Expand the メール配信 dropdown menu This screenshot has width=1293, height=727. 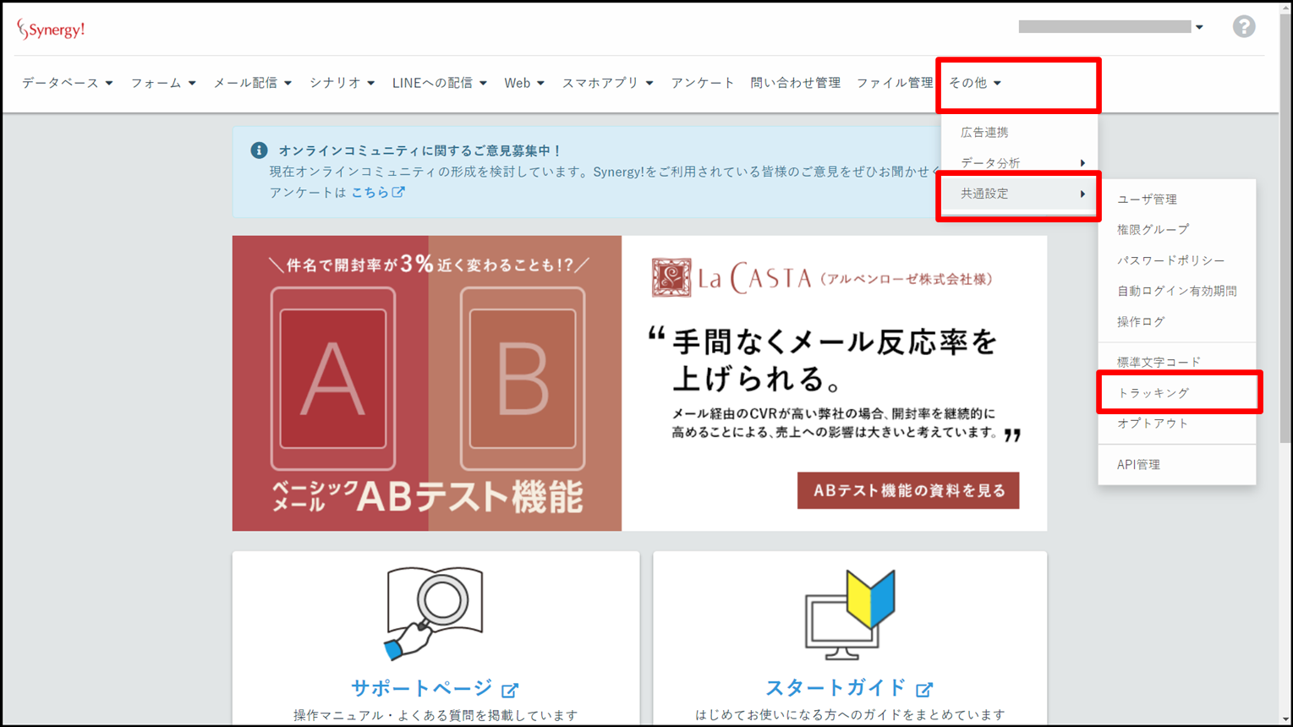click(252, 83)
